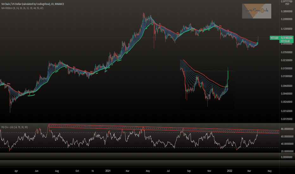Click the Jul label on the time axis
Screen dimensions: 295x174
[168, 171]
